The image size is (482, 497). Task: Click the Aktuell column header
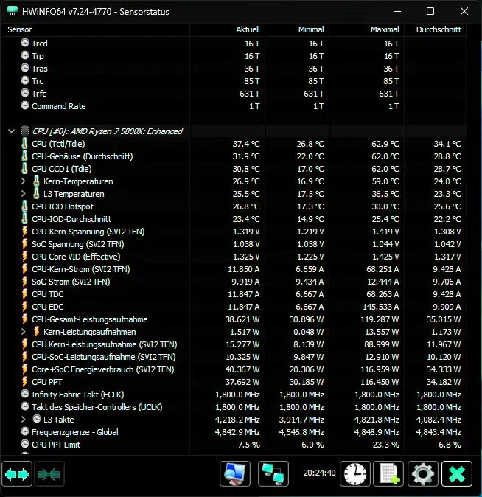click(x=248, y=29)
